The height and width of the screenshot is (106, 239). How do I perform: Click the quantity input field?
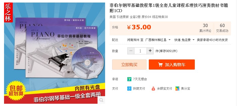coord(140,51)
